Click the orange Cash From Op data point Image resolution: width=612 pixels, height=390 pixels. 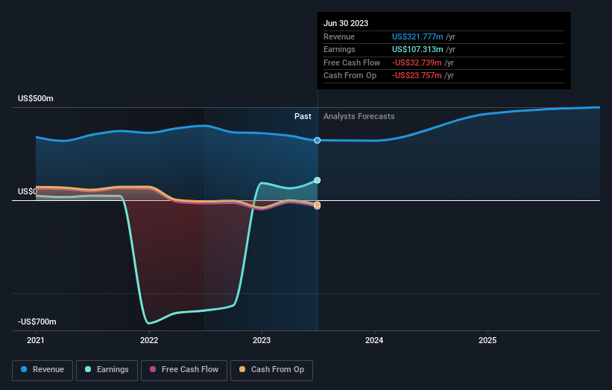click(318, 205)
